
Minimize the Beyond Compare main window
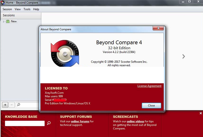coord(183,2)
